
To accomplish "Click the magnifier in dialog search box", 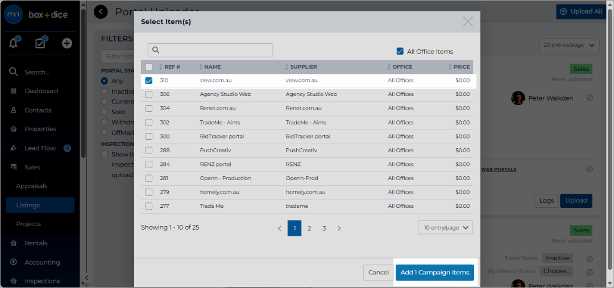I will click(x=155, y=50).
